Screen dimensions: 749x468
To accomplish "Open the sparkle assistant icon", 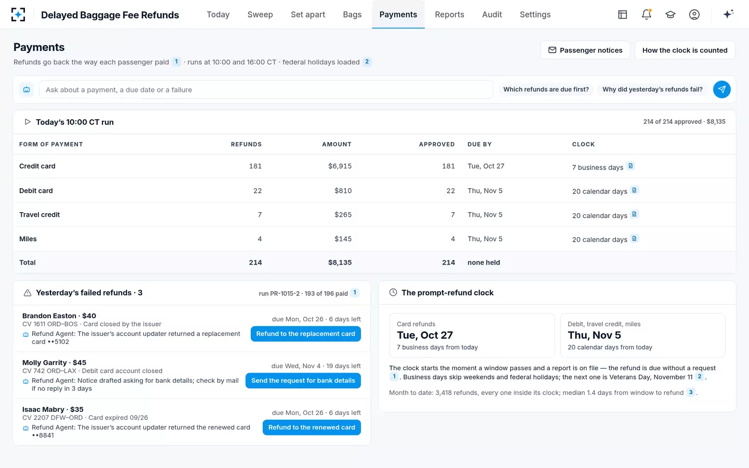I will point(728,14).
